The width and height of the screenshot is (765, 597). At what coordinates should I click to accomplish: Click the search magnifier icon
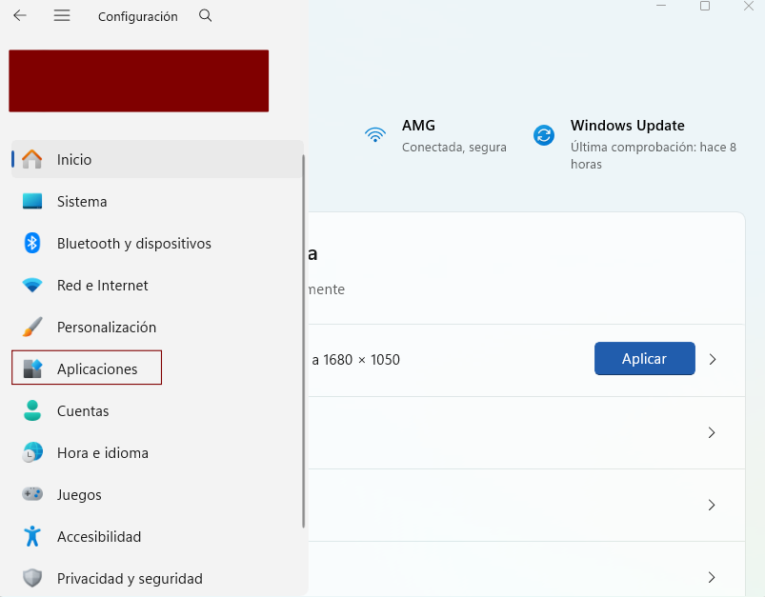tap(205, 16)
